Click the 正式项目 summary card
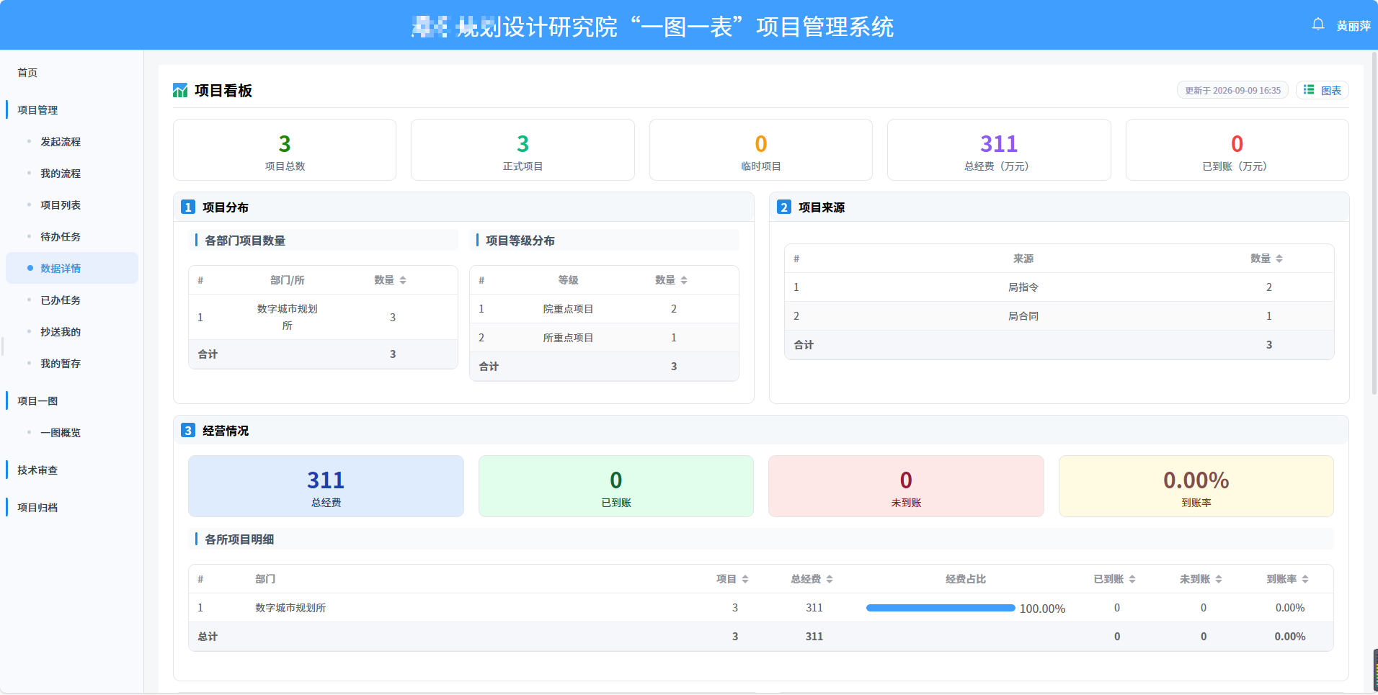This screenshot has width=1378, height=695. (x=523, y=150)
